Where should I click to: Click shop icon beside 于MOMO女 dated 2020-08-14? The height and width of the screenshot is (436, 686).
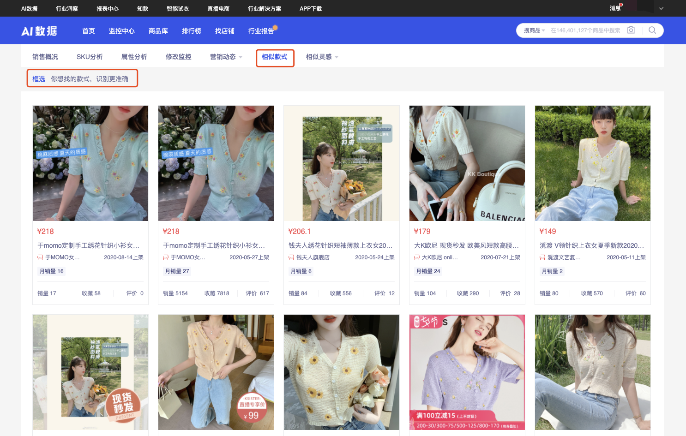click(40, 257)
